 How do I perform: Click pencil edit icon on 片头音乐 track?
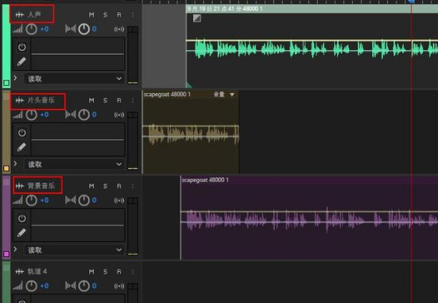pyautogui.click(x=21, y=147)
